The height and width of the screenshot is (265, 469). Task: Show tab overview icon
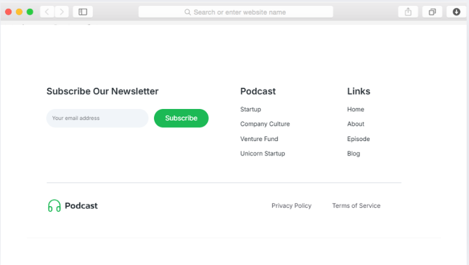point(432,12)
